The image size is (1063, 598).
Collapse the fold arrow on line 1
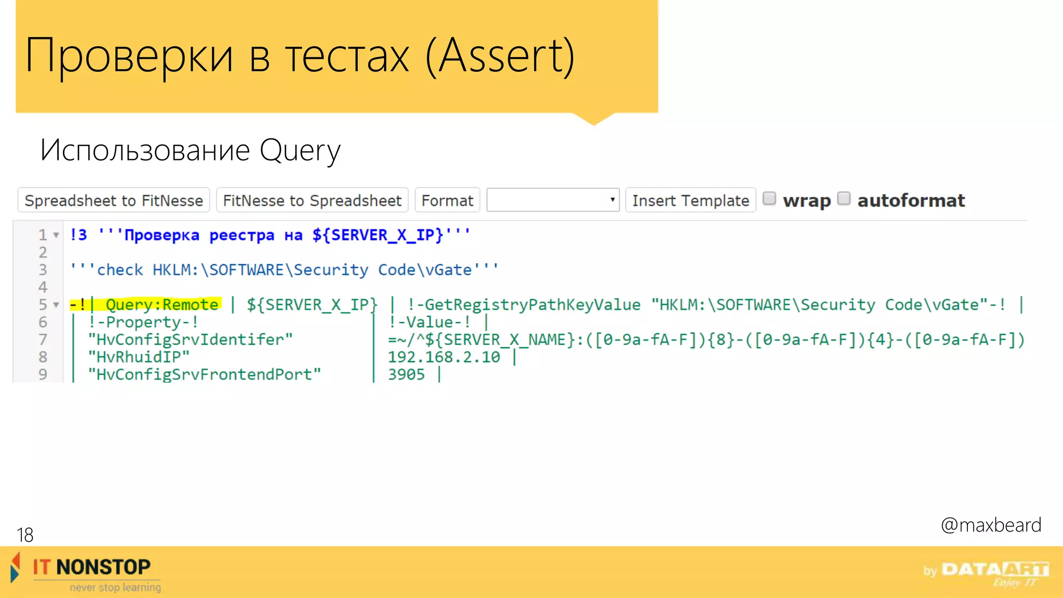coord(56,235)
